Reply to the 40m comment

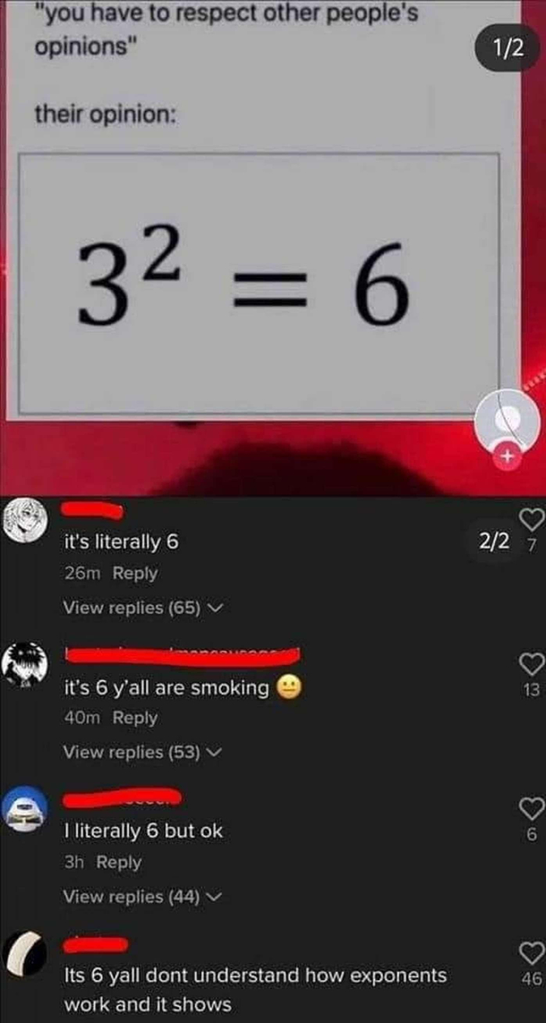point(135,717)
